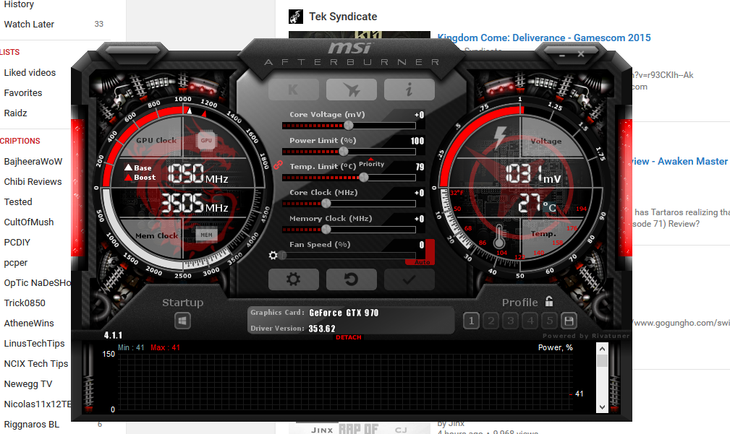The image size is (730, 434).
Task: Click the Temp. Limit slider handle
Action: click(x=364, y=178)
